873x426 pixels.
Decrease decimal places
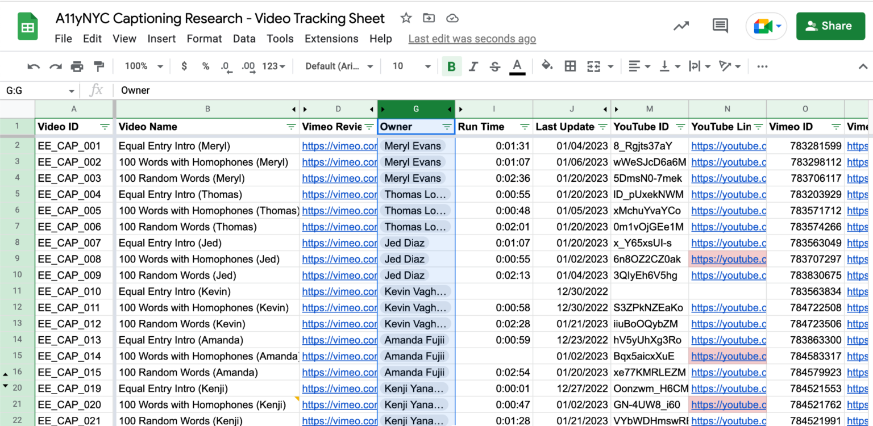[226, 66]
